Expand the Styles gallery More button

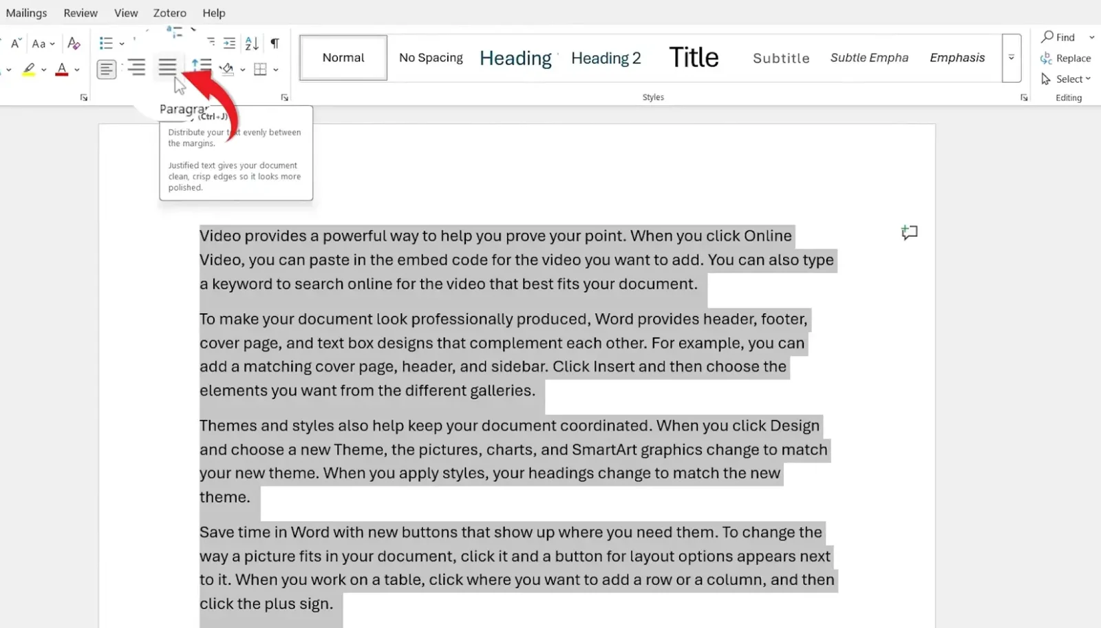click(x=1011, y=58)
